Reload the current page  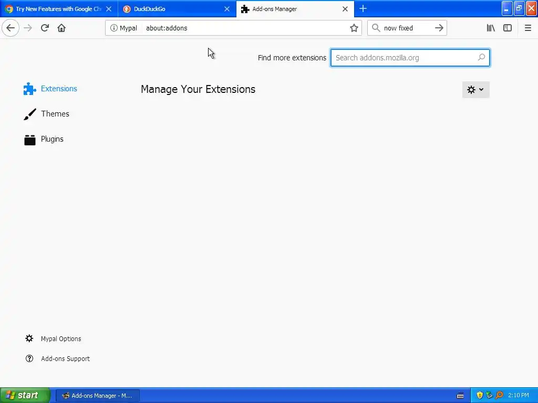coord(45,28)
